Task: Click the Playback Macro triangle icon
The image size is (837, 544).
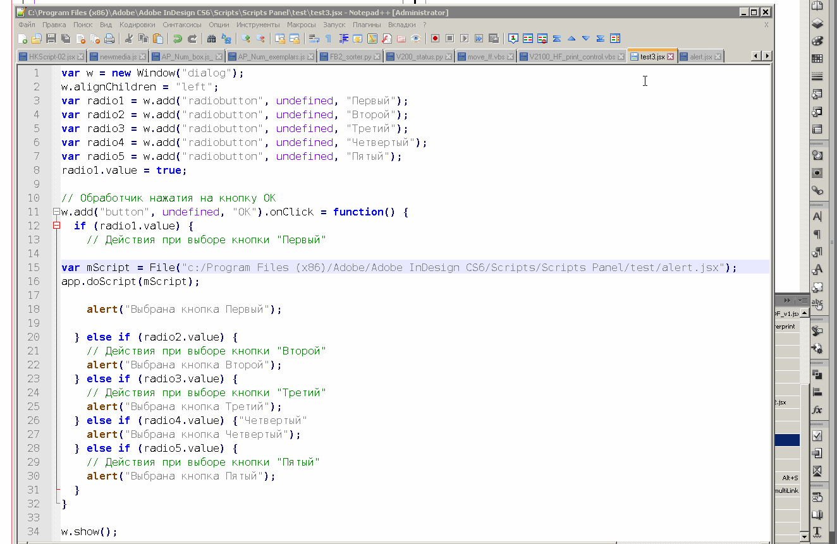Action: (464, 39)
